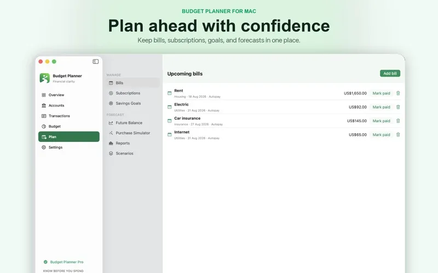
Task: Click the Purchase Simulator wand icon
Action: pyautogui.click(x=111, y=133)
